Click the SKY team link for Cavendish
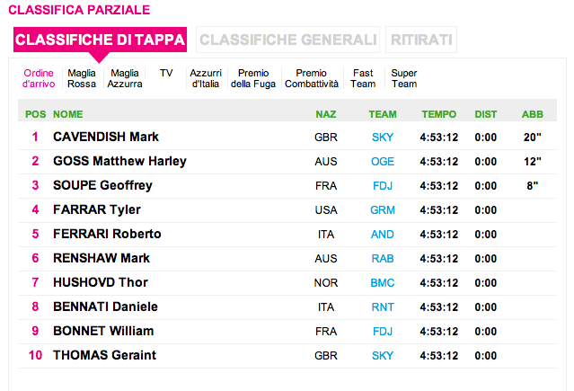Image resolution: width=574 pixels, height=391 pixels. 383,138
